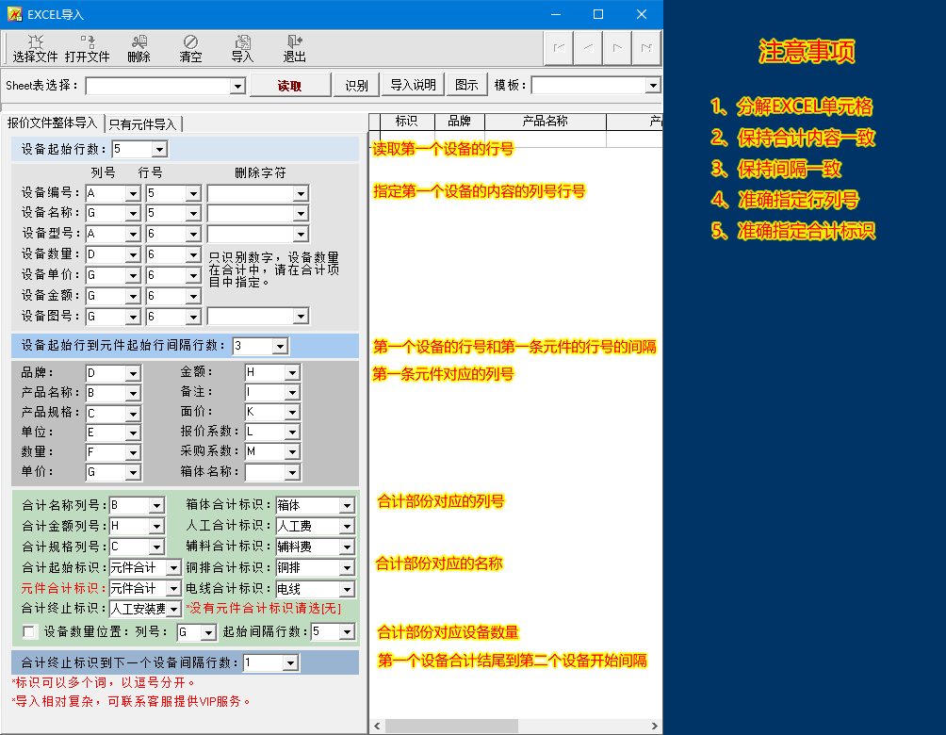This screenshot has height=735, width=946.
Task: Click the 读取 button
Action: [x=290, y=86]
